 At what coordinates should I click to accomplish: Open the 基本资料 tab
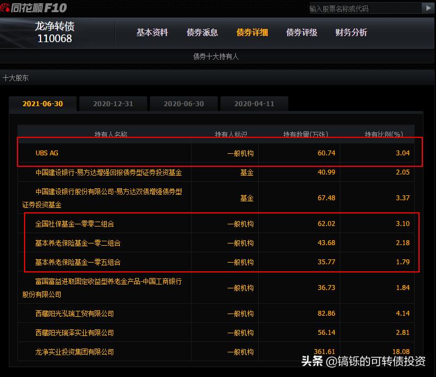(x=152, y=32)
